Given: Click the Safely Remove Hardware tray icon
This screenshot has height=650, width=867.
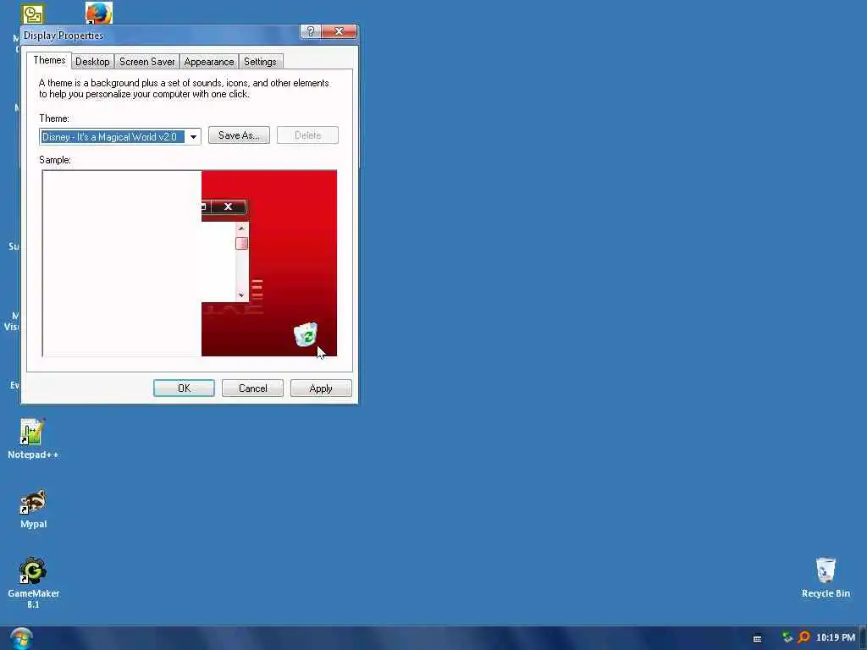Looking at the screenshot, I should pyautogui.click(x=787, y=637).
